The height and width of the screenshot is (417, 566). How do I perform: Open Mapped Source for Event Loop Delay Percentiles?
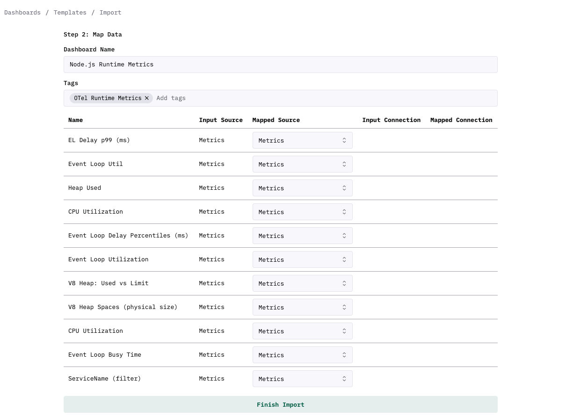302,236
